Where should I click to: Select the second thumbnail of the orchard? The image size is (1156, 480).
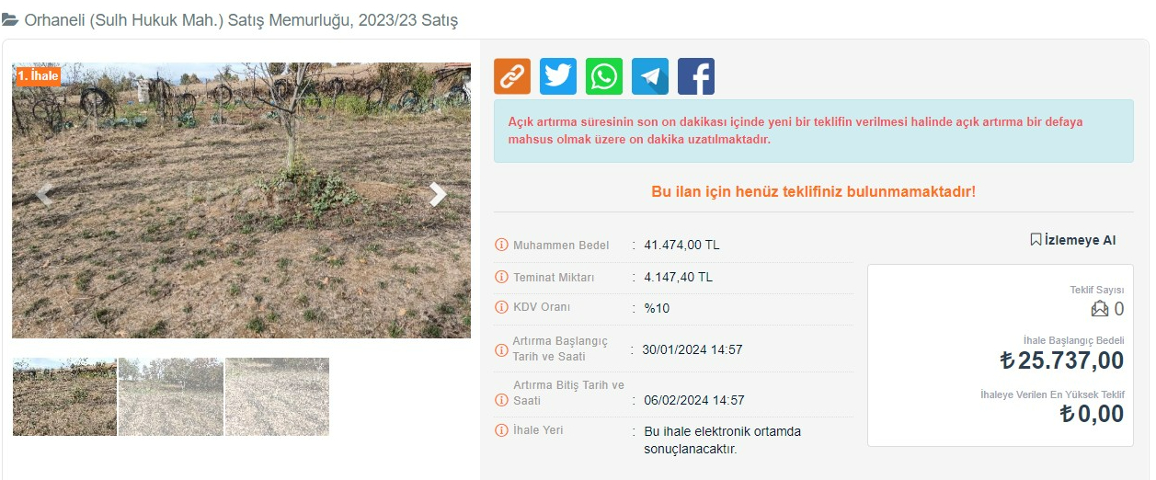point(171,396)
